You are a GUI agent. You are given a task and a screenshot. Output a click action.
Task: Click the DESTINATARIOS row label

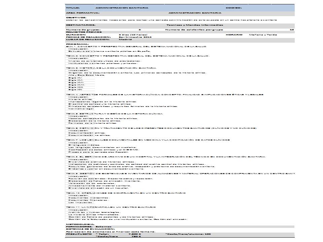point(80,25)
